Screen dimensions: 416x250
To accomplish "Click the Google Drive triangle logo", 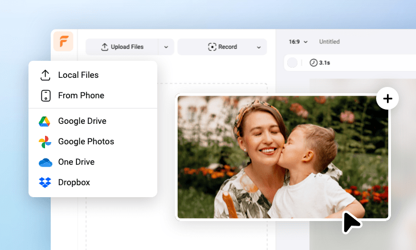I will (x=44, y=122).
